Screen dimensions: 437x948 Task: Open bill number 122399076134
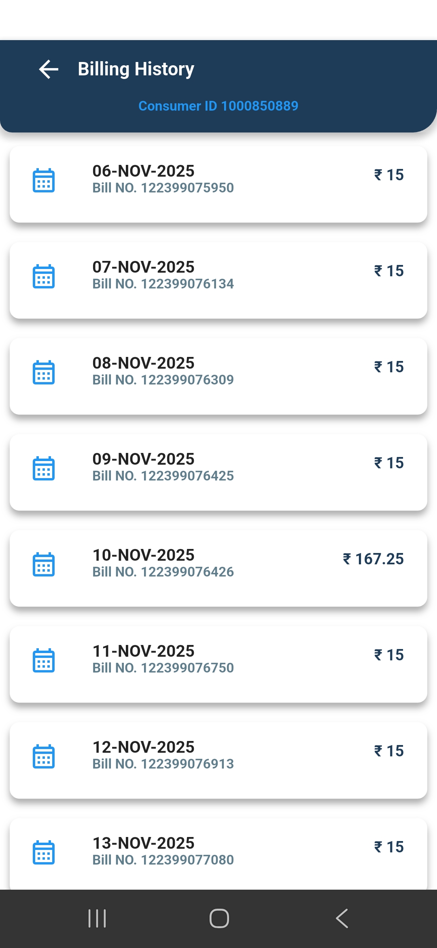pos(163,284)
